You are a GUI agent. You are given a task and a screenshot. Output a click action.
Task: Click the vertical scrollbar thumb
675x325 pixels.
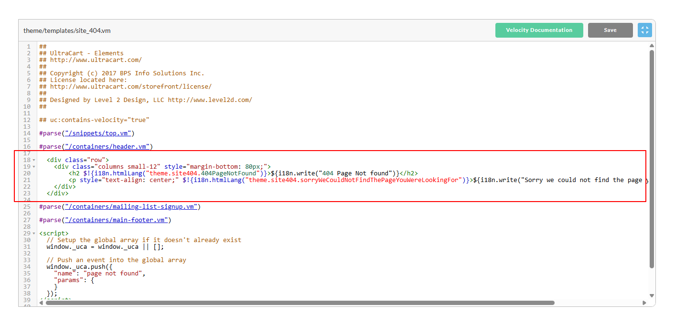coord(652,159)
